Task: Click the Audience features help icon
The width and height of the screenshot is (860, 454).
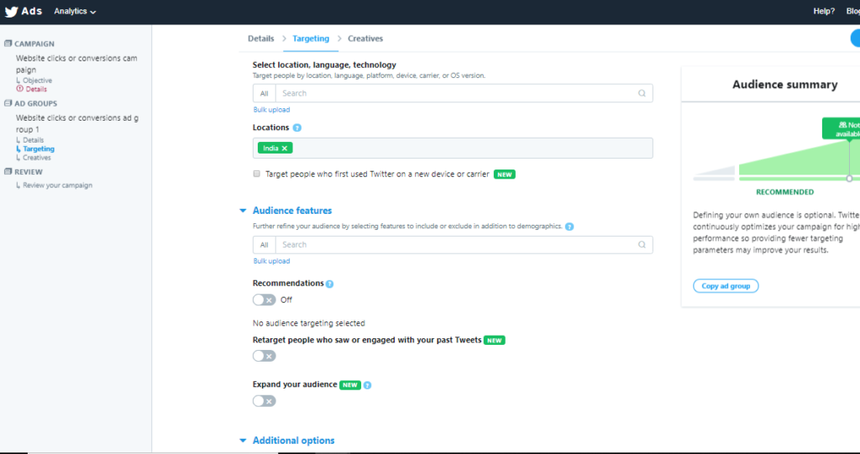Action: click(x=569, y=227)
